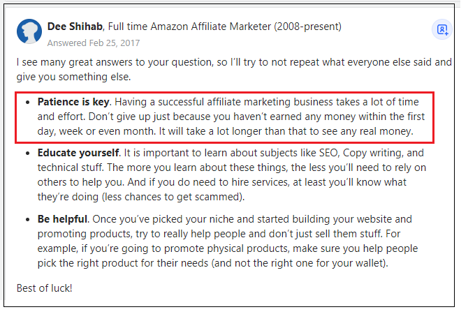Click the bullet dot before "Patience is key"
This screenshot has width=475, height=328.
click(27, 102)
